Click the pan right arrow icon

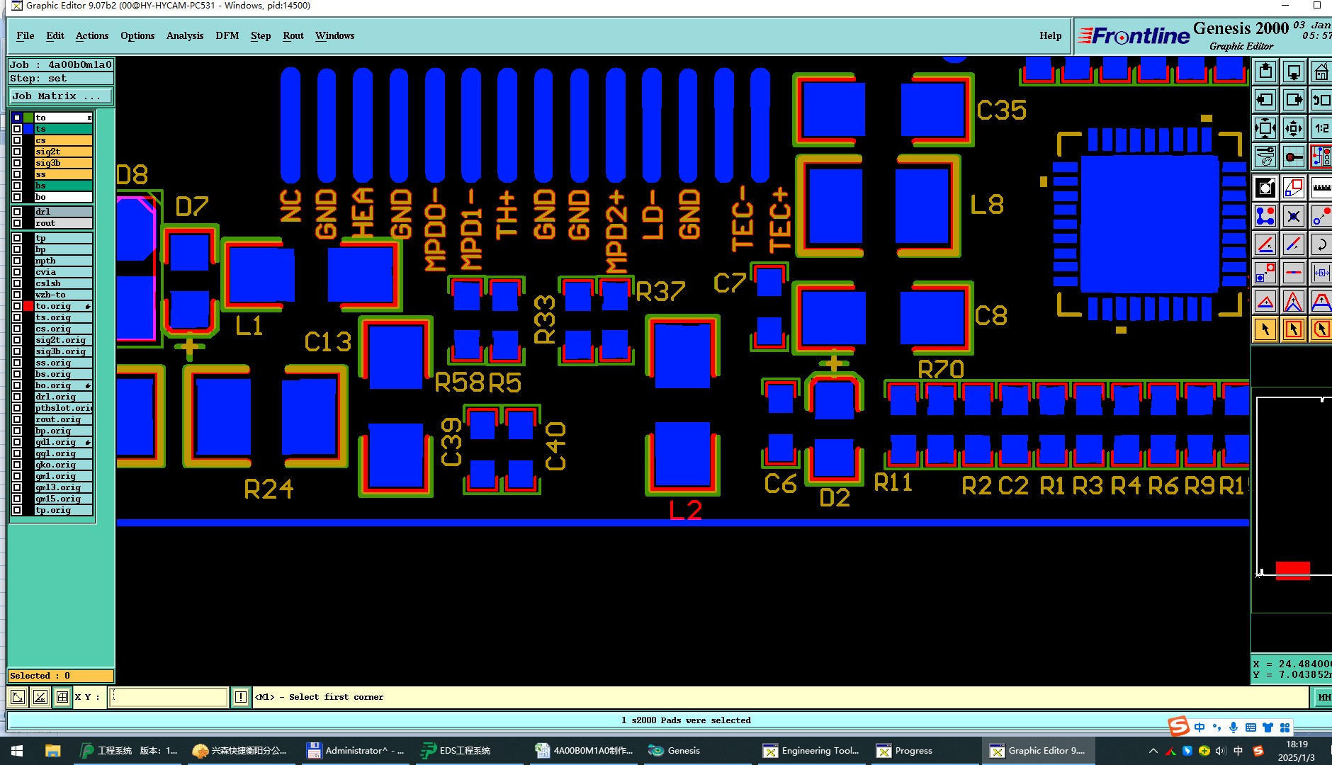point(1294,100)
